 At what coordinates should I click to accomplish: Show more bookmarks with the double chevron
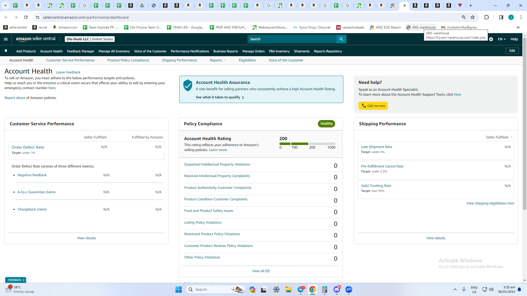pos(518,27)
